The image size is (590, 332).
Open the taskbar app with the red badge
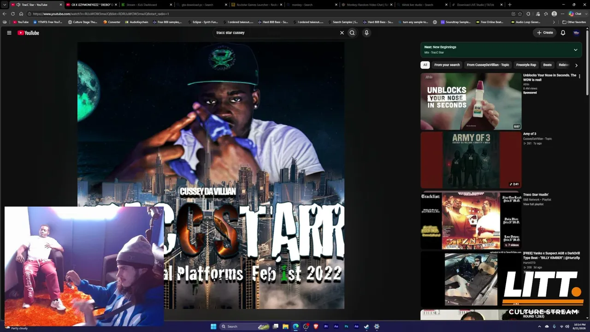pos(306,326)
